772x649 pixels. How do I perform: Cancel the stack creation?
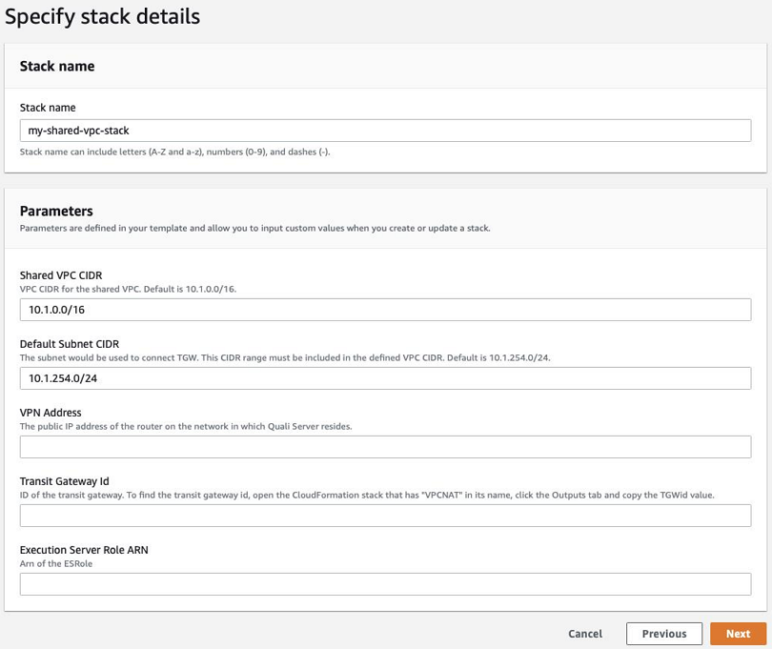point(584,634)
